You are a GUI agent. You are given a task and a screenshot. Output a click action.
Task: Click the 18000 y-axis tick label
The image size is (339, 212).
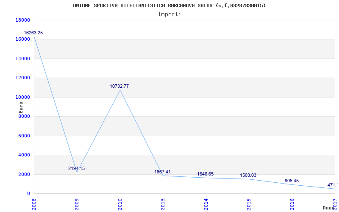(23, 20)
